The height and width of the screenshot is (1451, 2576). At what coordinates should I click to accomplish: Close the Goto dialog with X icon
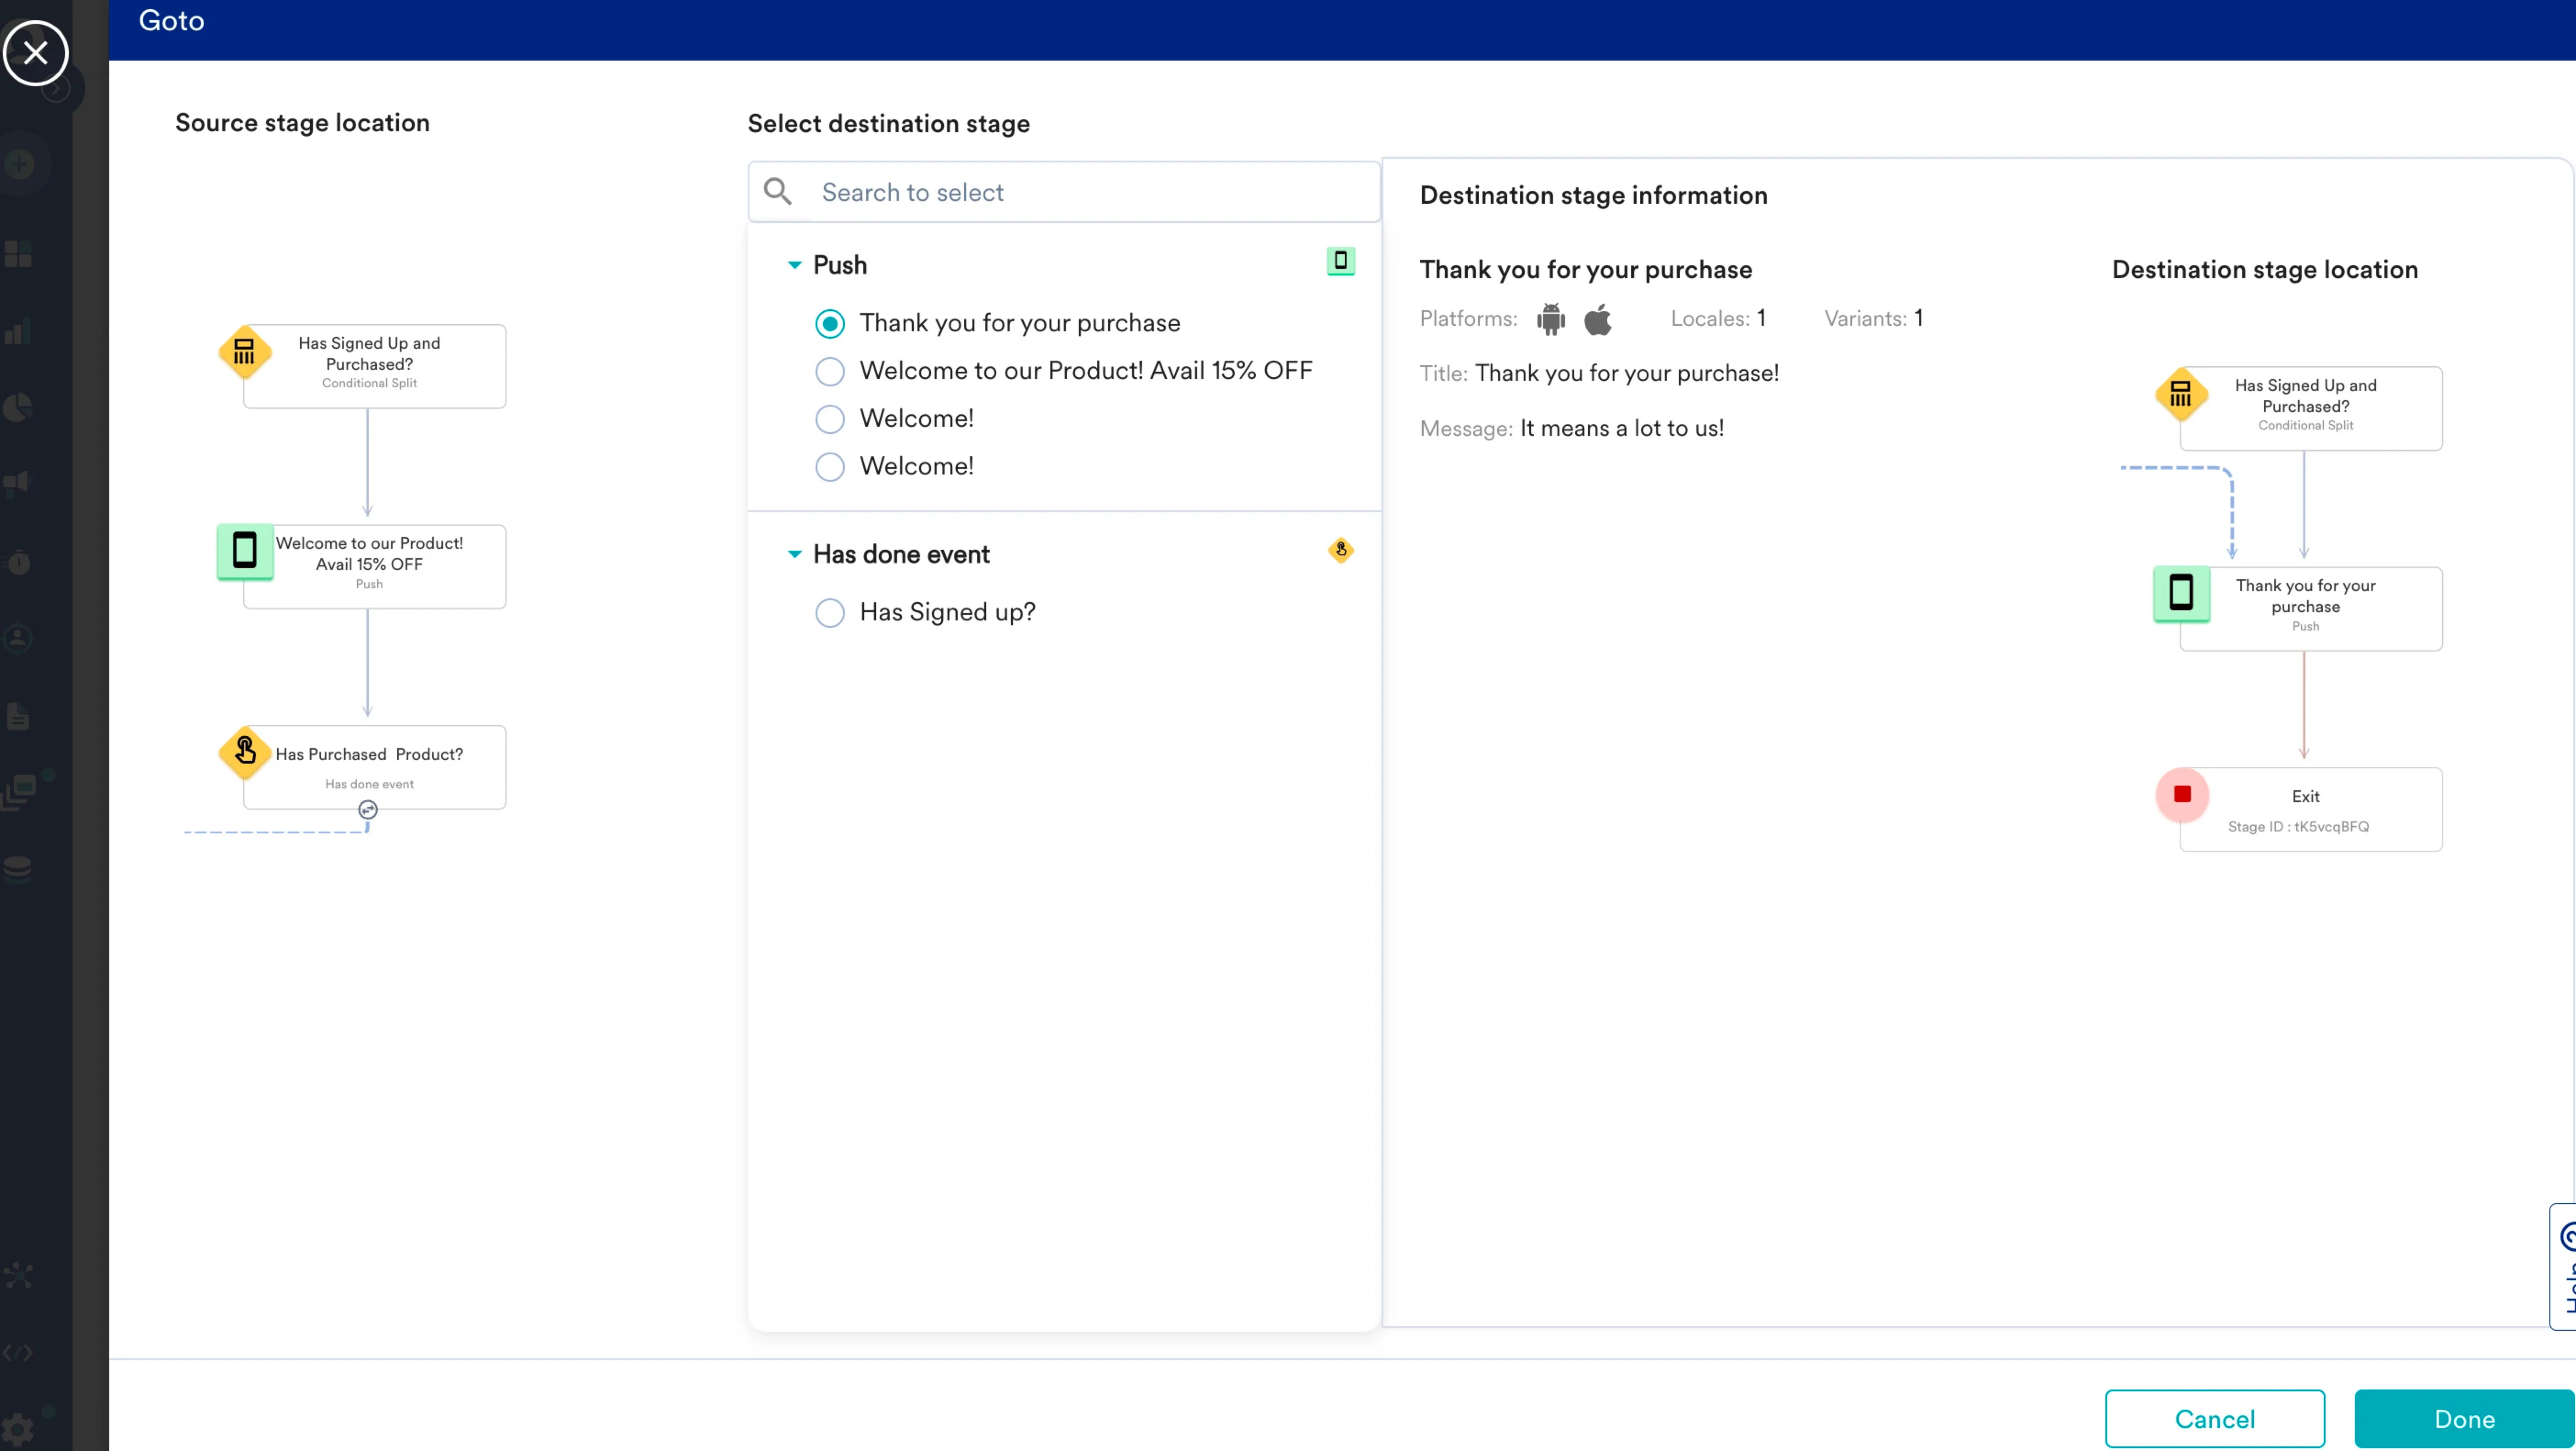coord(35,53)
